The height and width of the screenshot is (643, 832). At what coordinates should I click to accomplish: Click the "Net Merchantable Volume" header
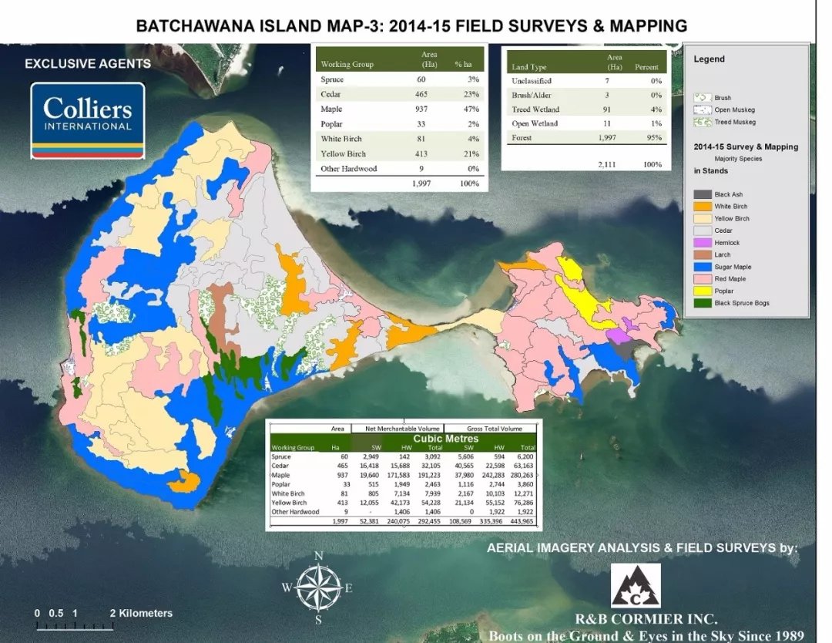(403, 429)
